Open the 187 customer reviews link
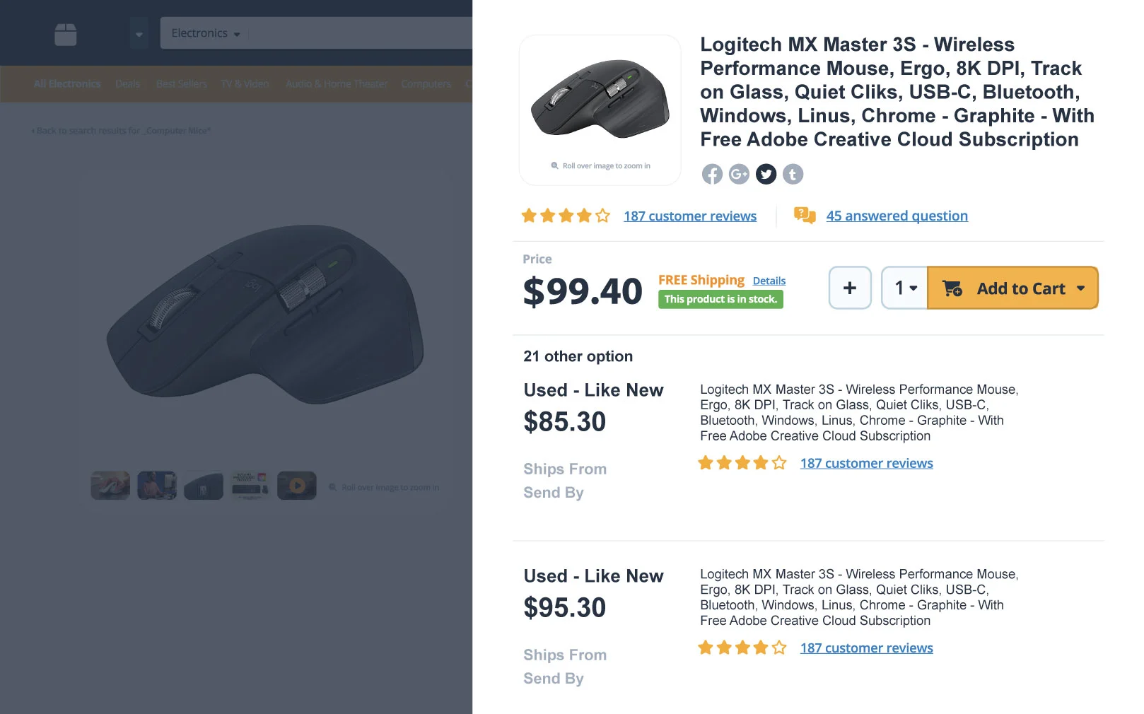This screenshot has width=1144, height=714. [x=689, y=216]
